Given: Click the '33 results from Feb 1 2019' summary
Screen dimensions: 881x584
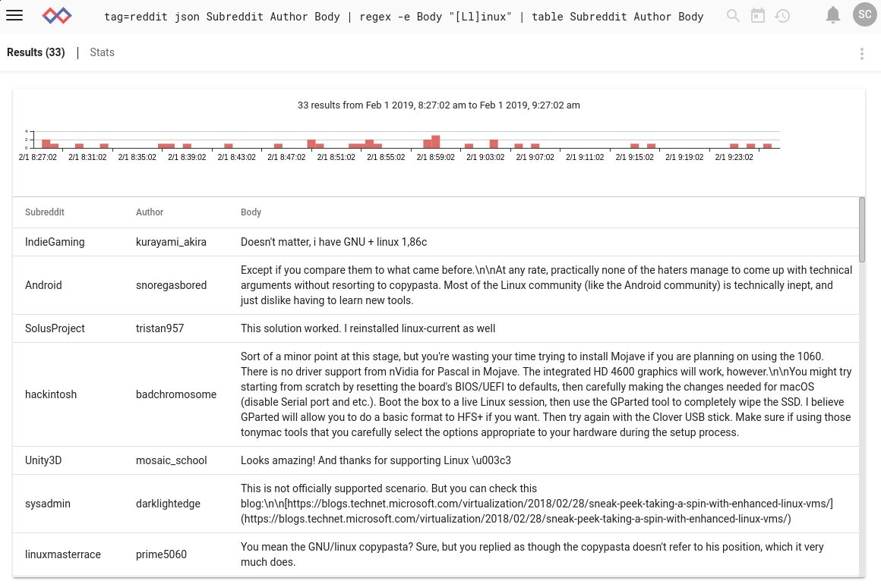Looking at the screenshot, I should [439, 105].
